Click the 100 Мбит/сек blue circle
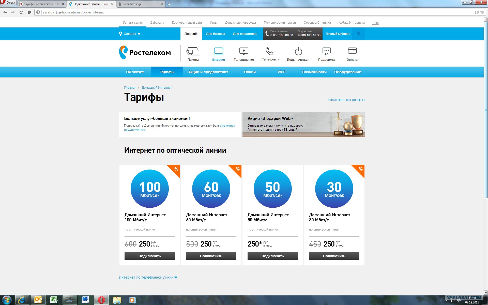 pos(150,189)
